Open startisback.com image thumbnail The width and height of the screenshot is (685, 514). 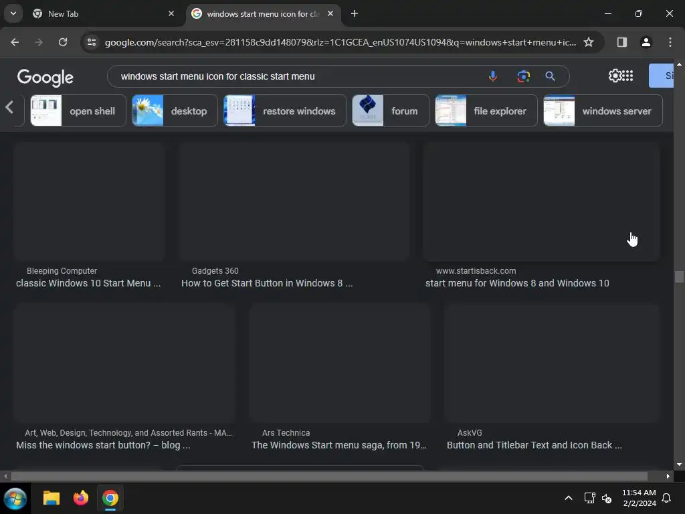pos(541,201)
